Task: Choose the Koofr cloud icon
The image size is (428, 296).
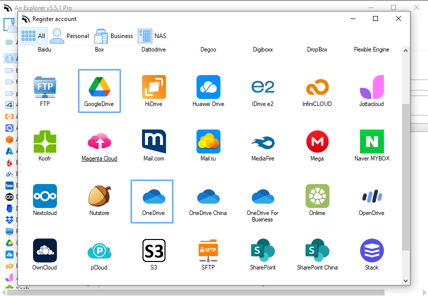Action: click(x=45, y=141)
